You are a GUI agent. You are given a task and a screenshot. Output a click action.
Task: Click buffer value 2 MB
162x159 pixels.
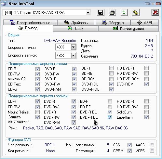[149, 46]
